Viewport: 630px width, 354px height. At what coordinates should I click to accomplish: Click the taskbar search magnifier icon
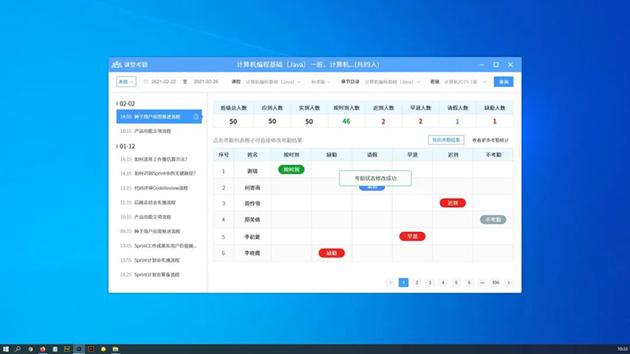pyautogui.click(x=18, y=348)
